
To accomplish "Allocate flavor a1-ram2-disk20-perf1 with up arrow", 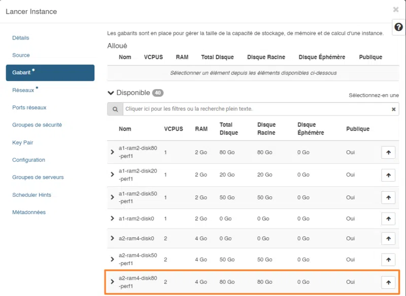I will (388, 175).
